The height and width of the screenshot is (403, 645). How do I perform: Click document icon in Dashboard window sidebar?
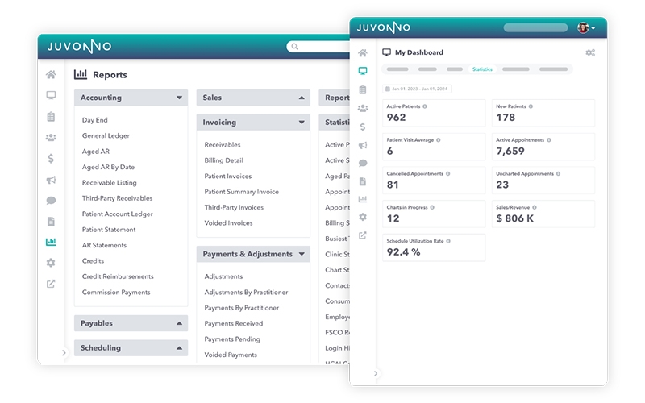[362, 181]
